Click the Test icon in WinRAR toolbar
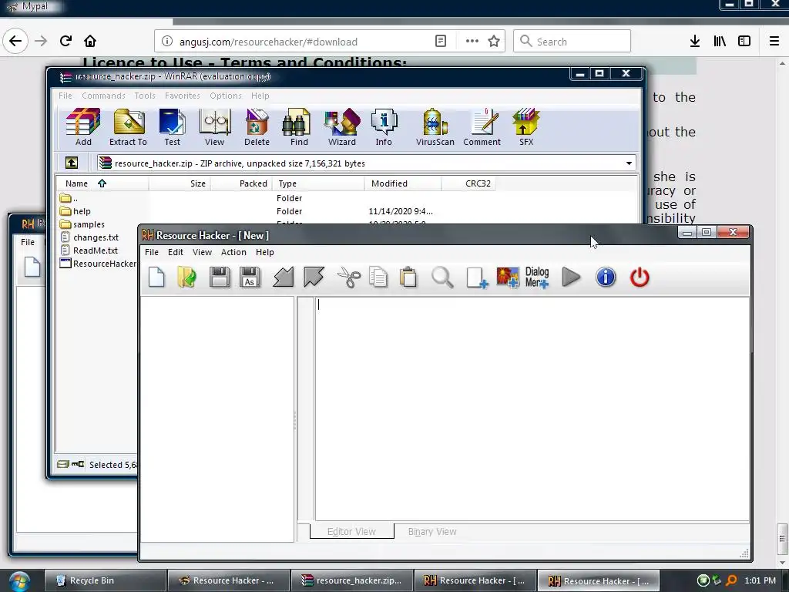Image resolution: width=789 pixels, height=592 pixels. click(x=172, y=127)
